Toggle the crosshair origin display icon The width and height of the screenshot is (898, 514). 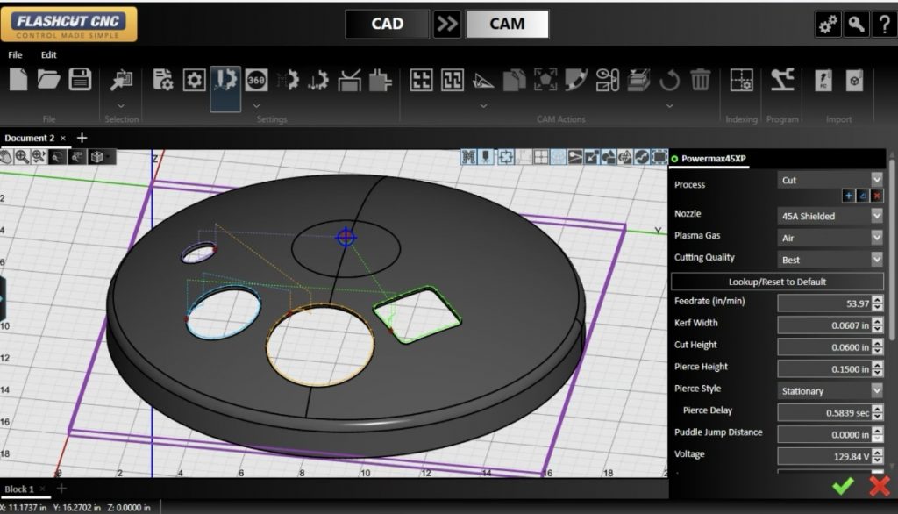(x=541, y=156)
